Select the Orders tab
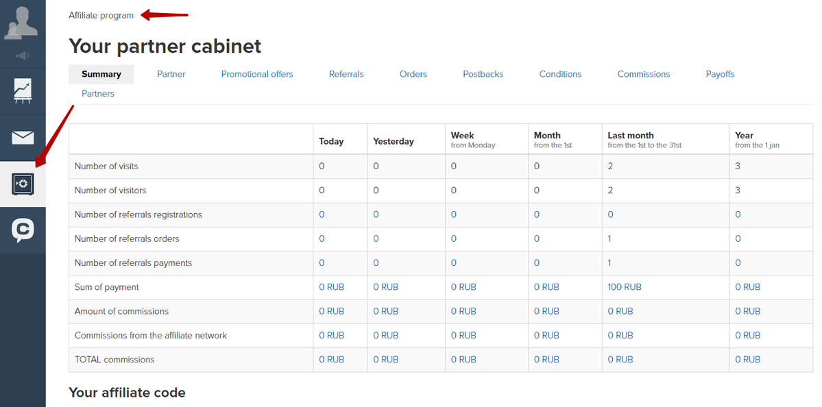Screen dimensions: 822x407 point(413,75)
